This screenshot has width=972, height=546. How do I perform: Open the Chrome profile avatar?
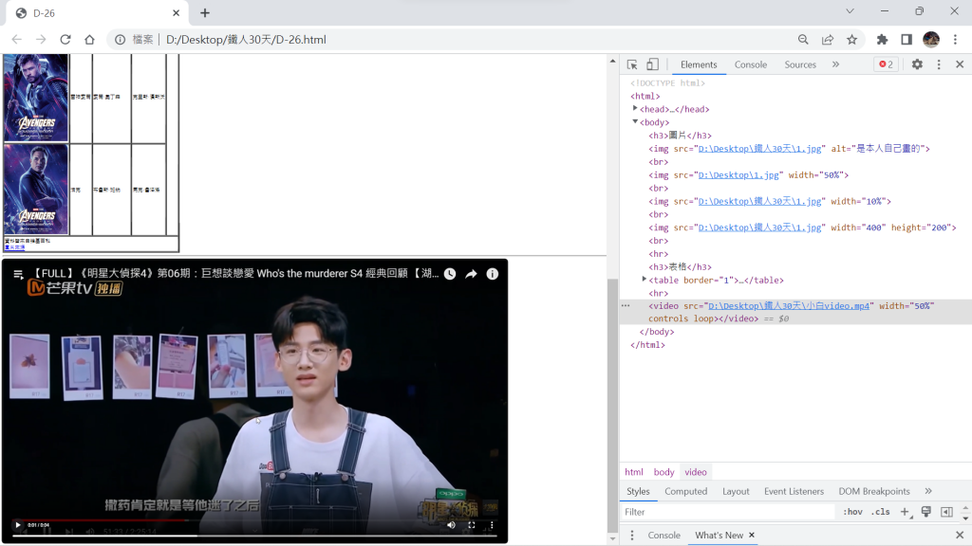click(931, 40)
